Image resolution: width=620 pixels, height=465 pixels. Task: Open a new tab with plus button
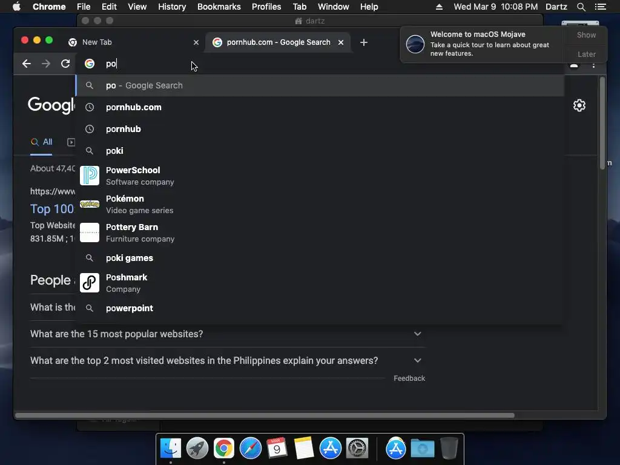[x=364, y=42]
